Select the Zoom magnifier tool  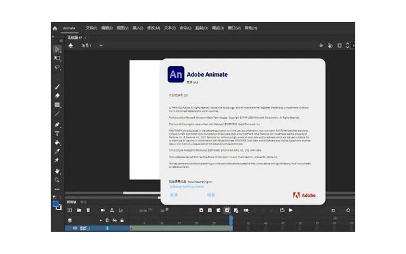point(57,180)
